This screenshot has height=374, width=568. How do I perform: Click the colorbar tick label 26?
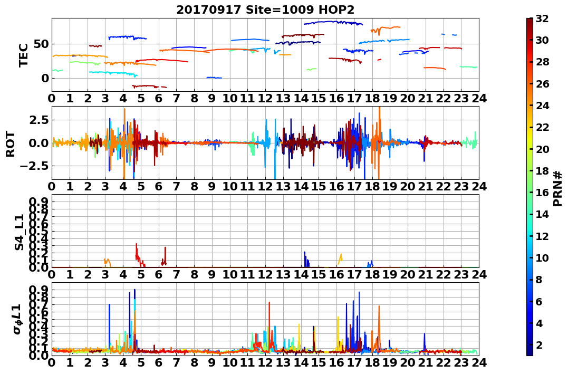[542, 83]
